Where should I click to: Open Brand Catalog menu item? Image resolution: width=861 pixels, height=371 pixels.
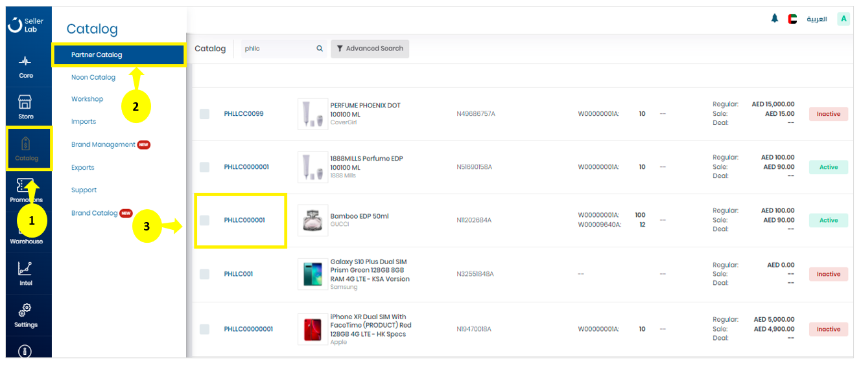pyautogui.click(x=95, y=213)
